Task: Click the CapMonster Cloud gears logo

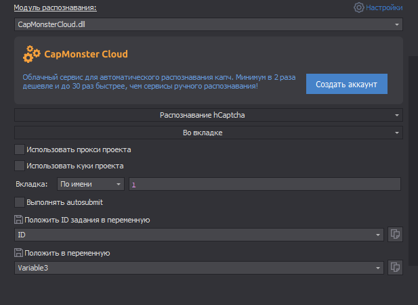Action: [31, 53]
